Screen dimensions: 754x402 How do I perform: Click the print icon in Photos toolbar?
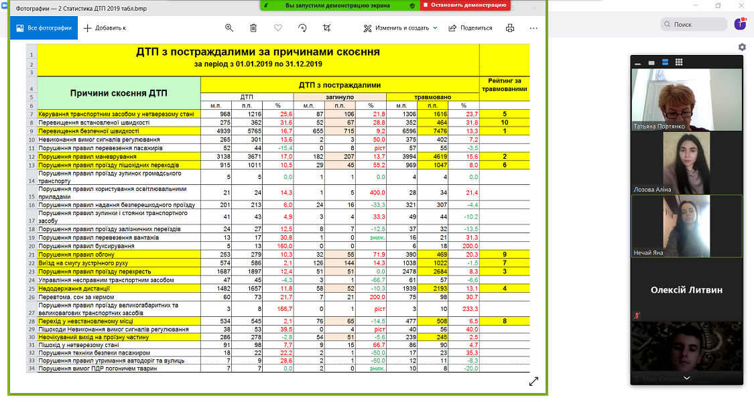510,28
